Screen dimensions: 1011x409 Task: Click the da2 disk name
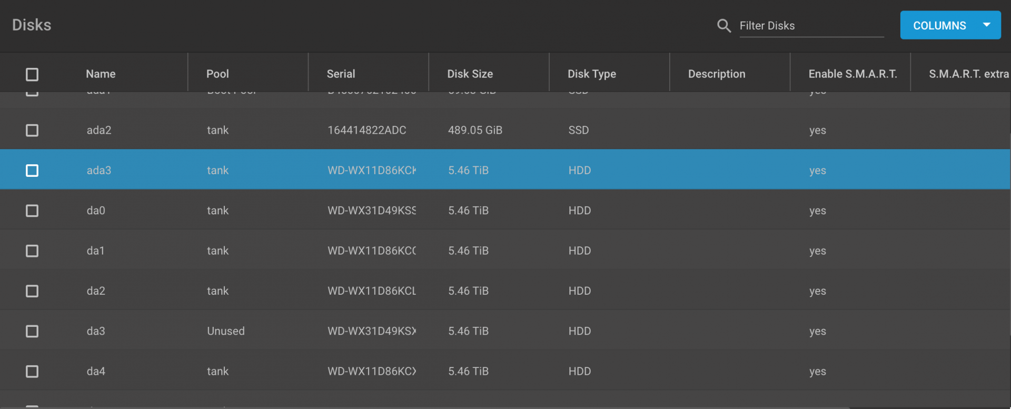click(x=96, y=291)
